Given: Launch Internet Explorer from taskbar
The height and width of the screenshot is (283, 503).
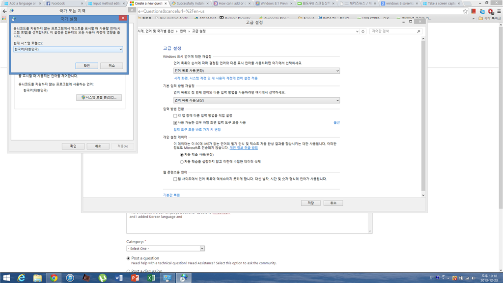Looking at the screenshot, I should (x=21, y=278).
